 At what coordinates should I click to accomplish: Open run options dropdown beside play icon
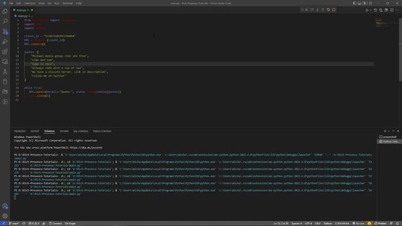(371, 10)
